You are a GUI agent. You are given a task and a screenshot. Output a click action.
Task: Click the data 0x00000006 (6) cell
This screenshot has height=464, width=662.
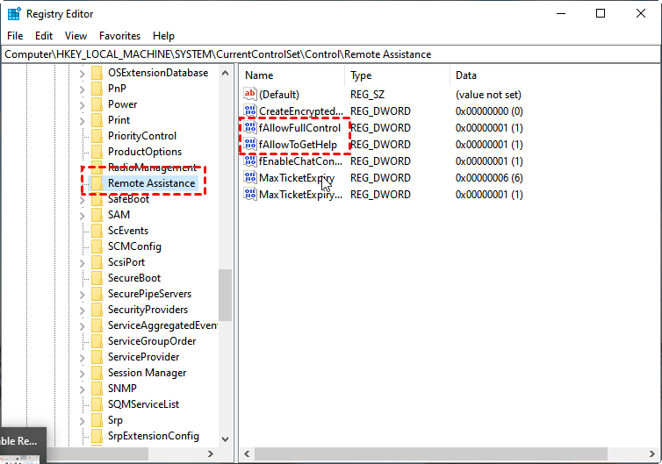[489, 178]
